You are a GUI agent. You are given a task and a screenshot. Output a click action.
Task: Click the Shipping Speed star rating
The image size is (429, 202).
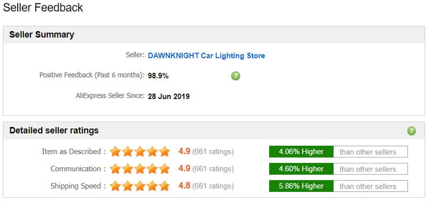(140, 186)
